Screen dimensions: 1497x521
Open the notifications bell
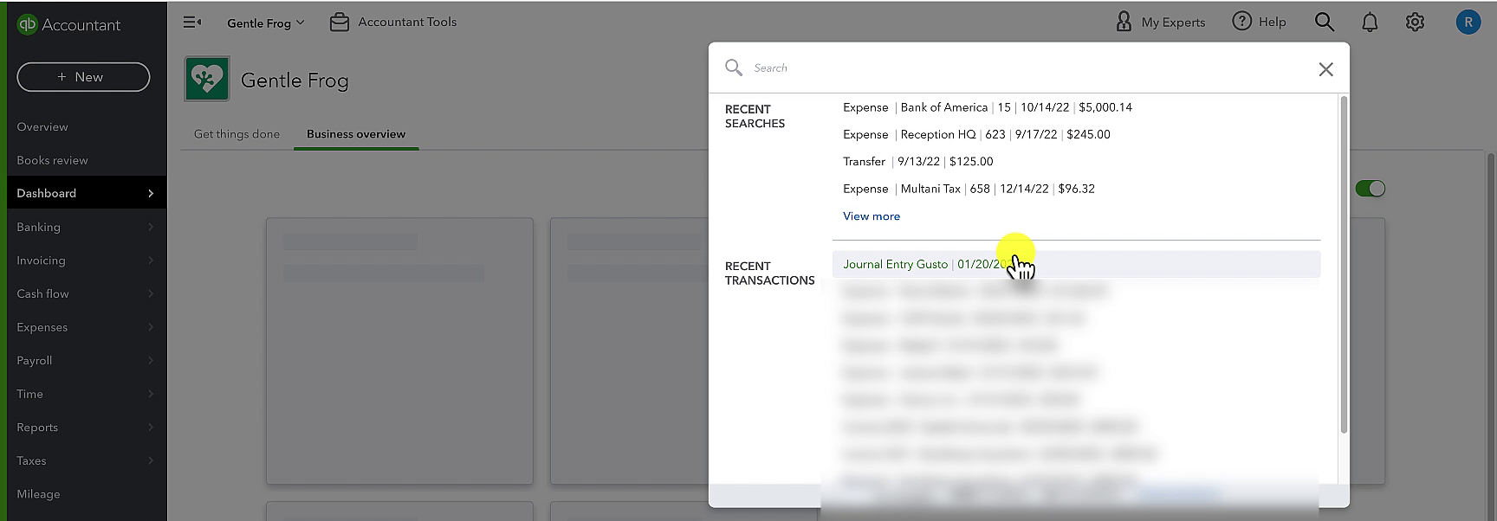1370,23
